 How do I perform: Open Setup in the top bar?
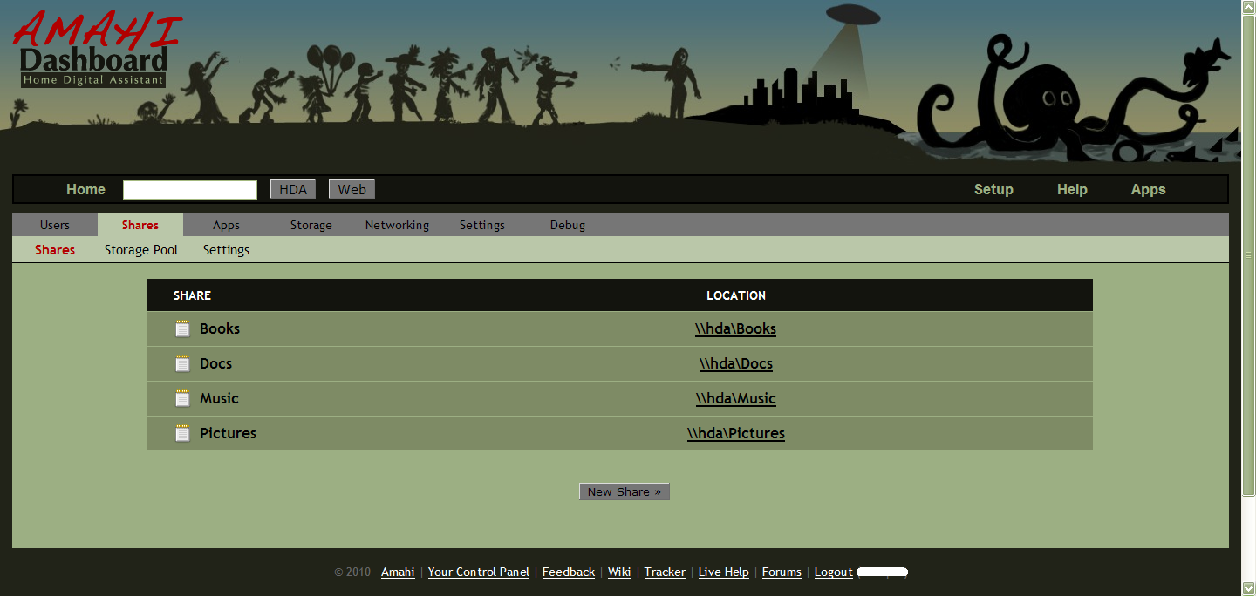(x=993, y=189)
